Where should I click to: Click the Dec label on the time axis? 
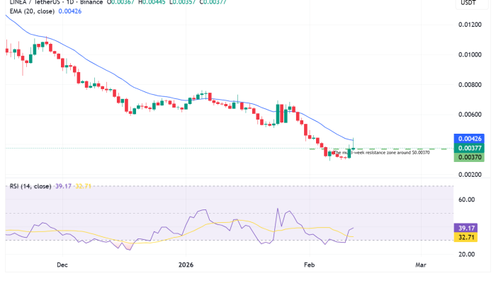(x=62, y=265)
